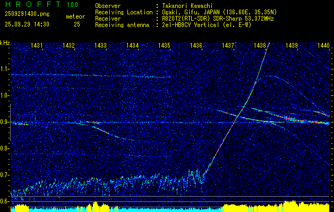Click the 2el-HB9CV Vertical antenna text
This screenshot has width=334, height=212.
point(207,25)
